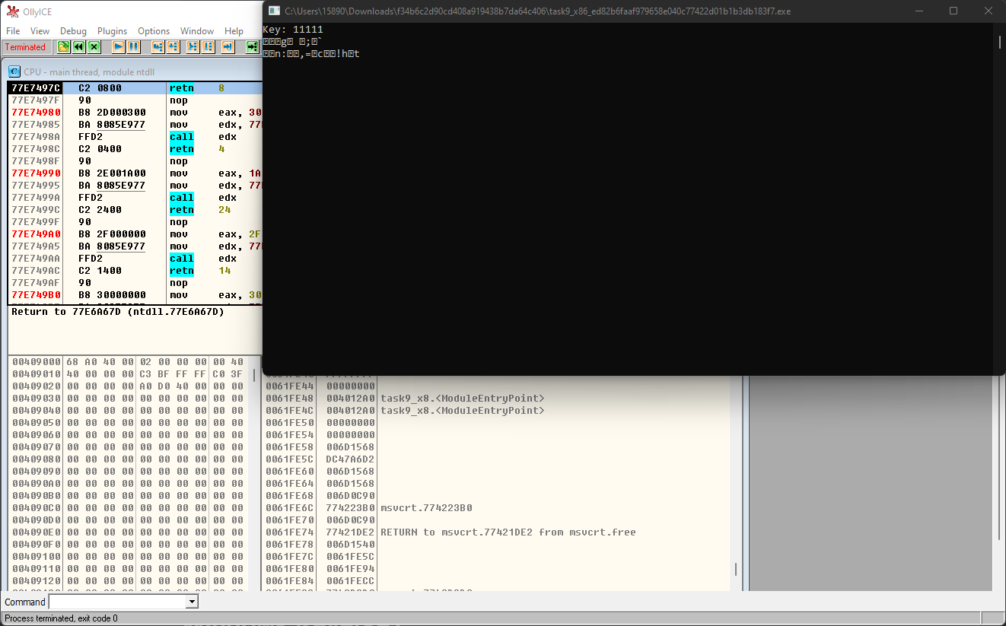This screenshot has height=626, width=1006.
Task: Click the red Terminated status label
Action: click(26, 47)
